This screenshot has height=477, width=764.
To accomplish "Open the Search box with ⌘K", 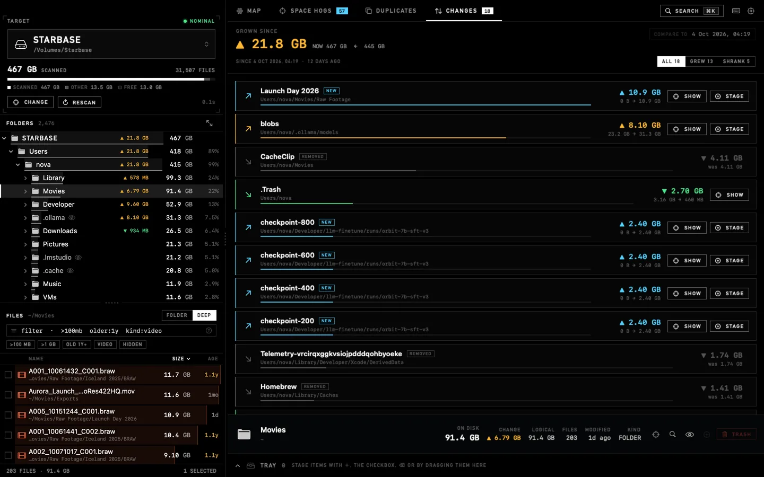I will 692,11.
